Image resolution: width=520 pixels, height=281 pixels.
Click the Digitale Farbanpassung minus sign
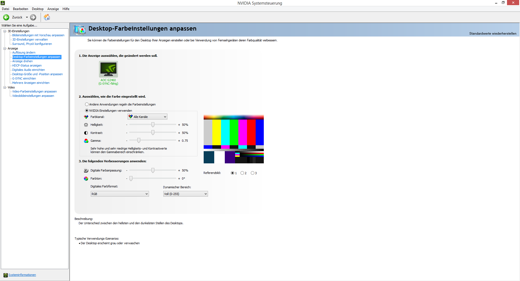coord(127,171)
